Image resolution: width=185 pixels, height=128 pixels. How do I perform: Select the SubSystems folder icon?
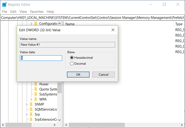(36, 94)
